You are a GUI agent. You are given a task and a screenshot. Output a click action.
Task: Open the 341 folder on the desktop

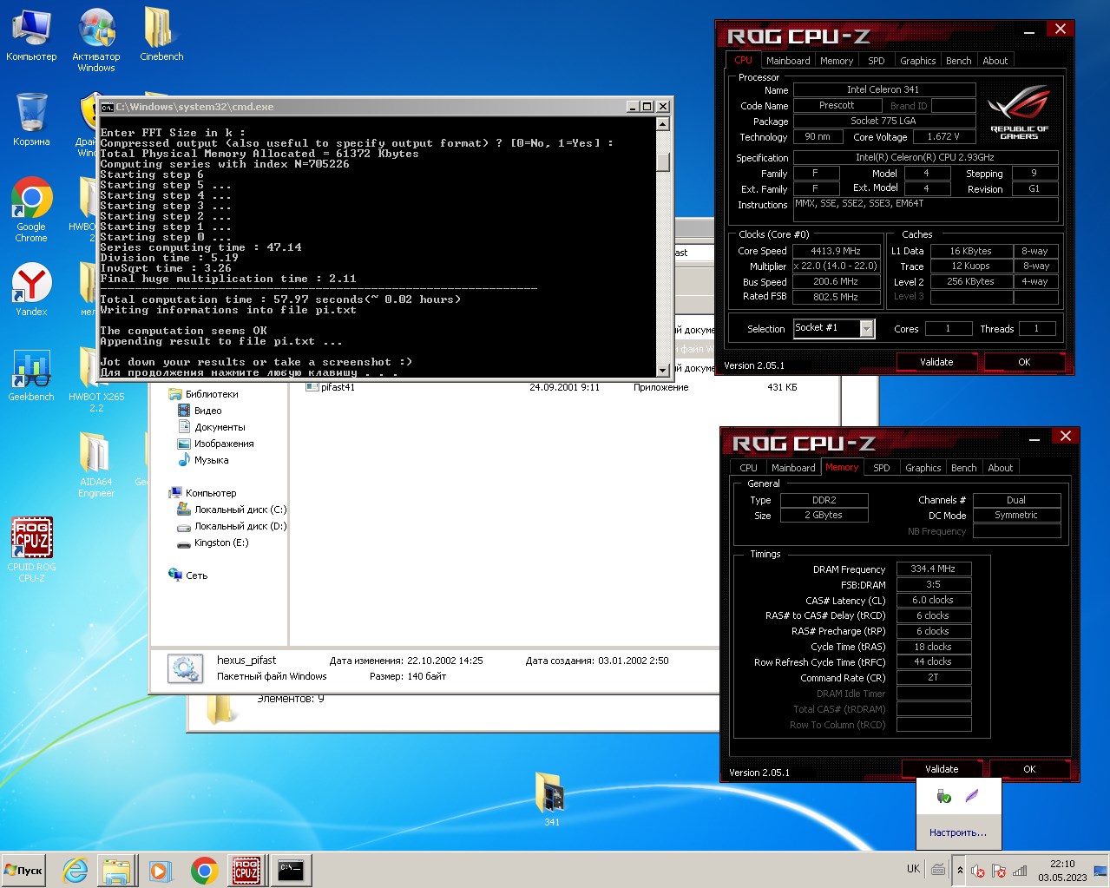551,799
